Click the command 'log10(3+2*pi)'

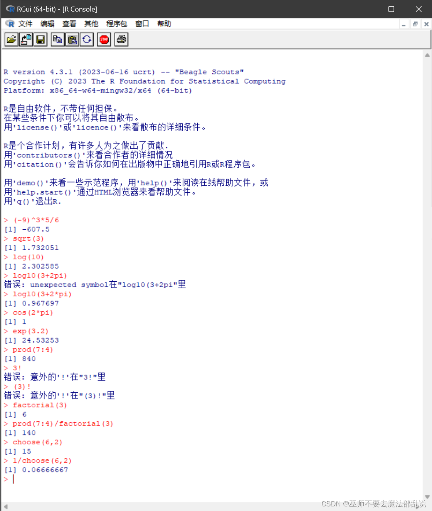42,294
